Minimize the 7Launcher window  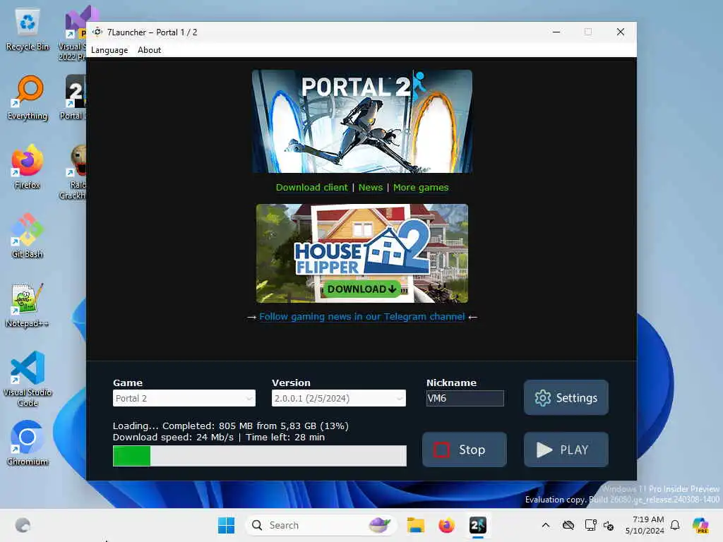[x=556, y=32]
